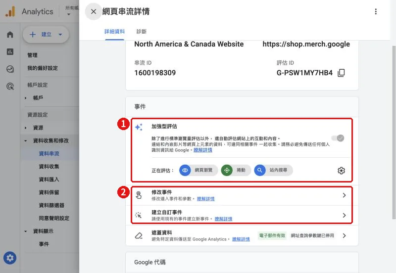The image size is (396, 273).
Task: Select 事件 in the left menu
Action: (x=44, y=244)
